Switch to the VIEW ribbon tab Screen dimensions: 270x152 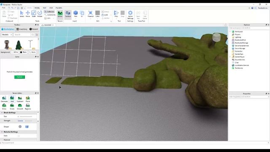[51, 8]
